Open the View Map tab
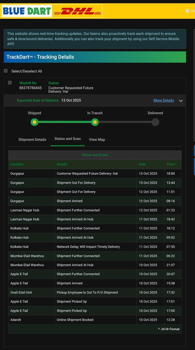This screenshot has height=350, width=195. click(97, 139)
